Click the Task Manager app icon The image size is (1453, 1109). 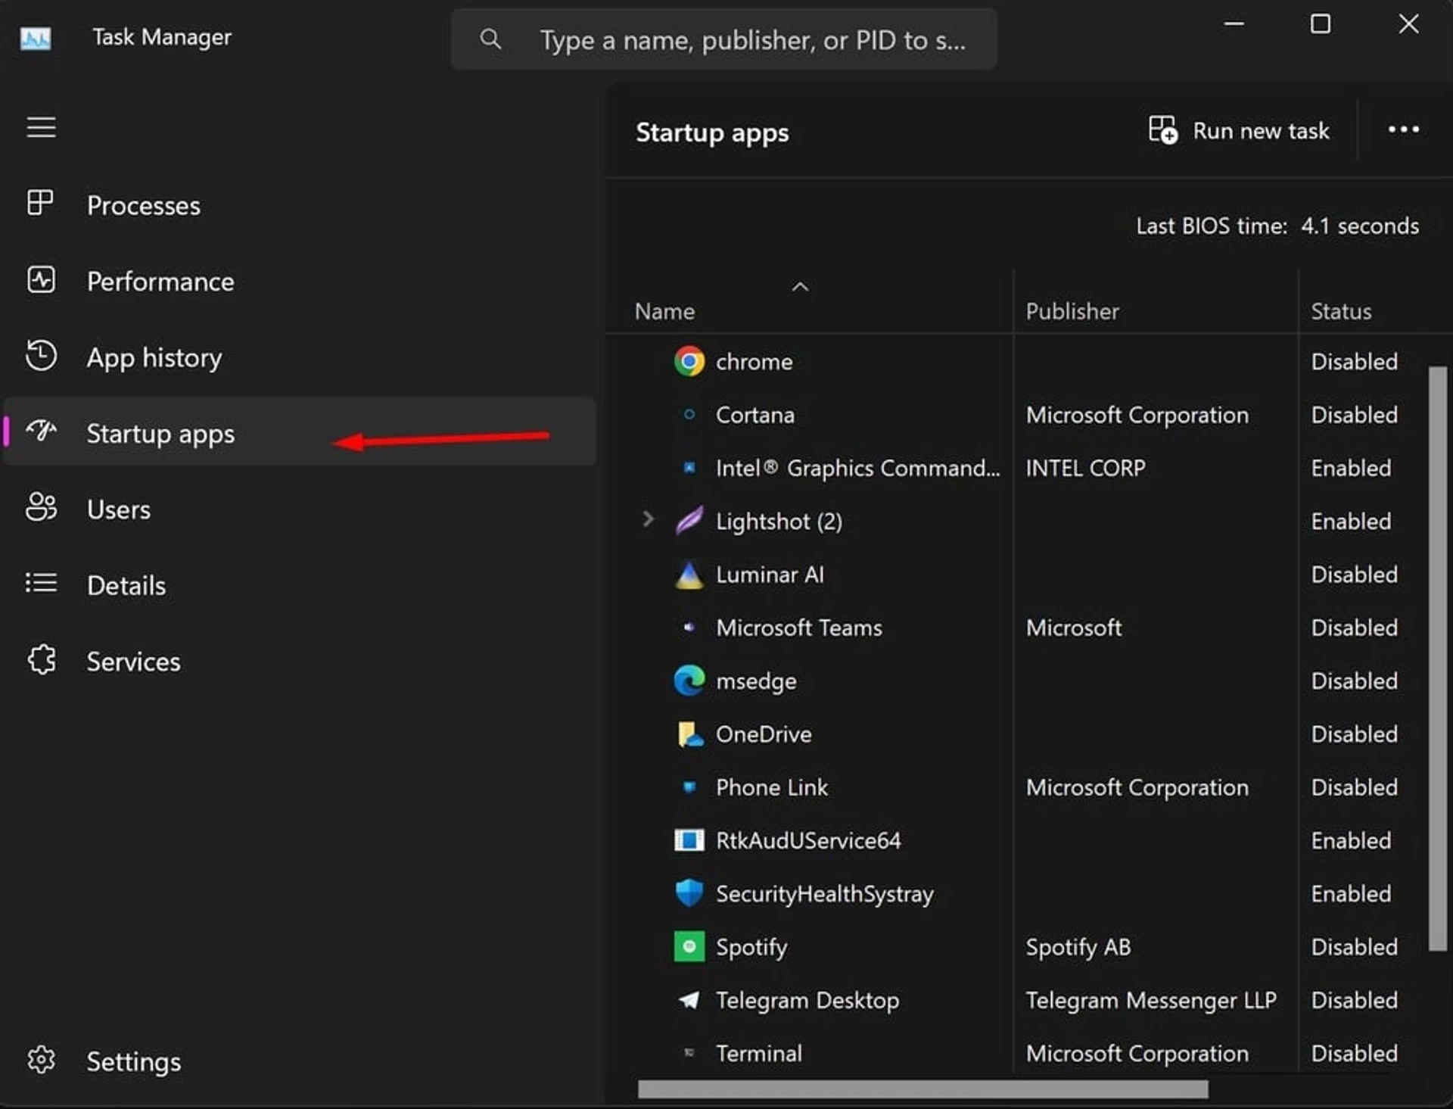[x=36, y=38]
